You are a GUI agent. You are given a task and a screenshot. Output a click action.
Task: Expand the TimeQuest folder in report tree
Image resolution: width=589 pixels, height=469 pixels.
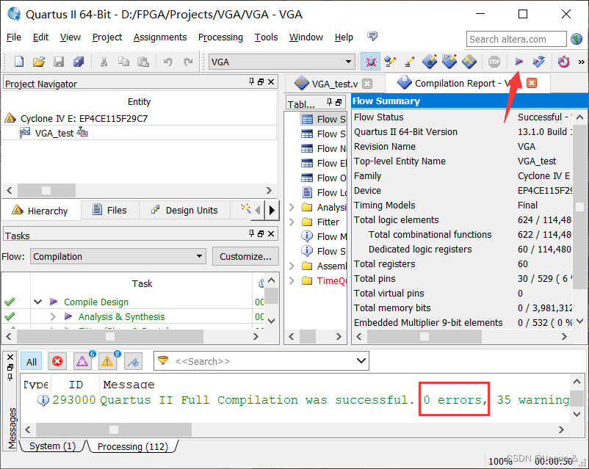(292, 280)
